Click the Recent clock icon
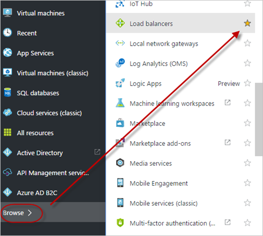Viewport: 263px width, 236px height. 8,32
